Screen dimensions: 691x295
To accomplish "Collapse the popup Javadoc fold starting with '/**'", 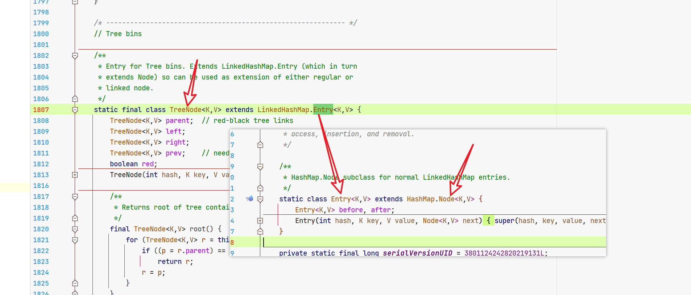I will (x=260, y=167).
